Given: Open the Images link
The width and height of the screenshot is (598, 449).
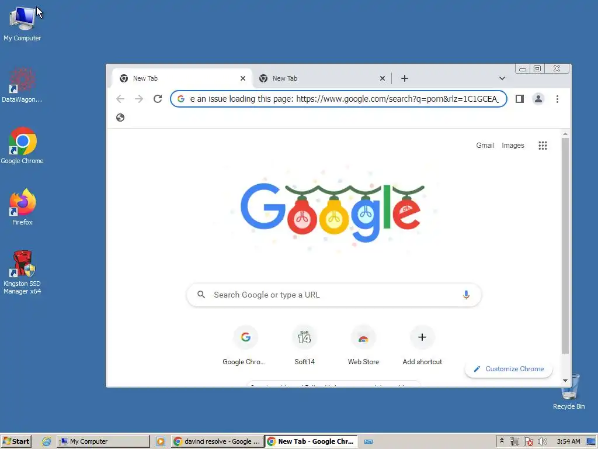Looking at the screenshot, I should [x=513, y=146].
